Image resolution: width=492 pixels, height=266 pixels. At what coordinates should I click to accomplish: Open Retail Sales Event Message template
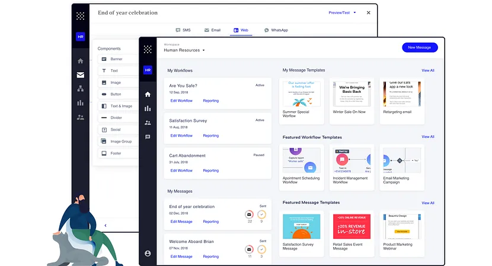tap(352, 233)
